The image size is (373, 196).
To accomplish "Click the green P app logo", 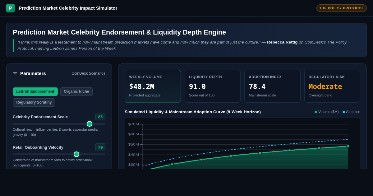I will point(11,8).
